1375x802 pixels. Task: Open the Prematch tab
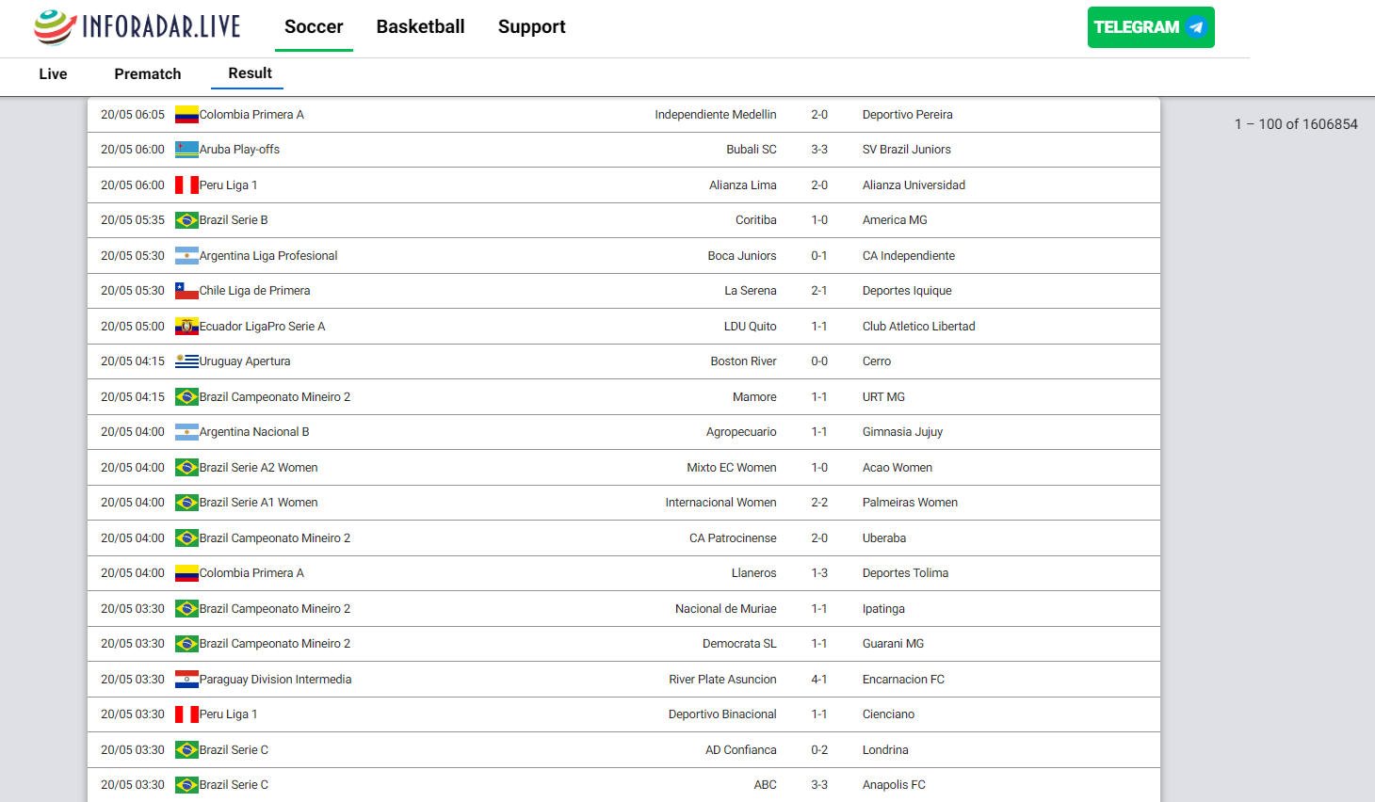[x=148, y=73]
